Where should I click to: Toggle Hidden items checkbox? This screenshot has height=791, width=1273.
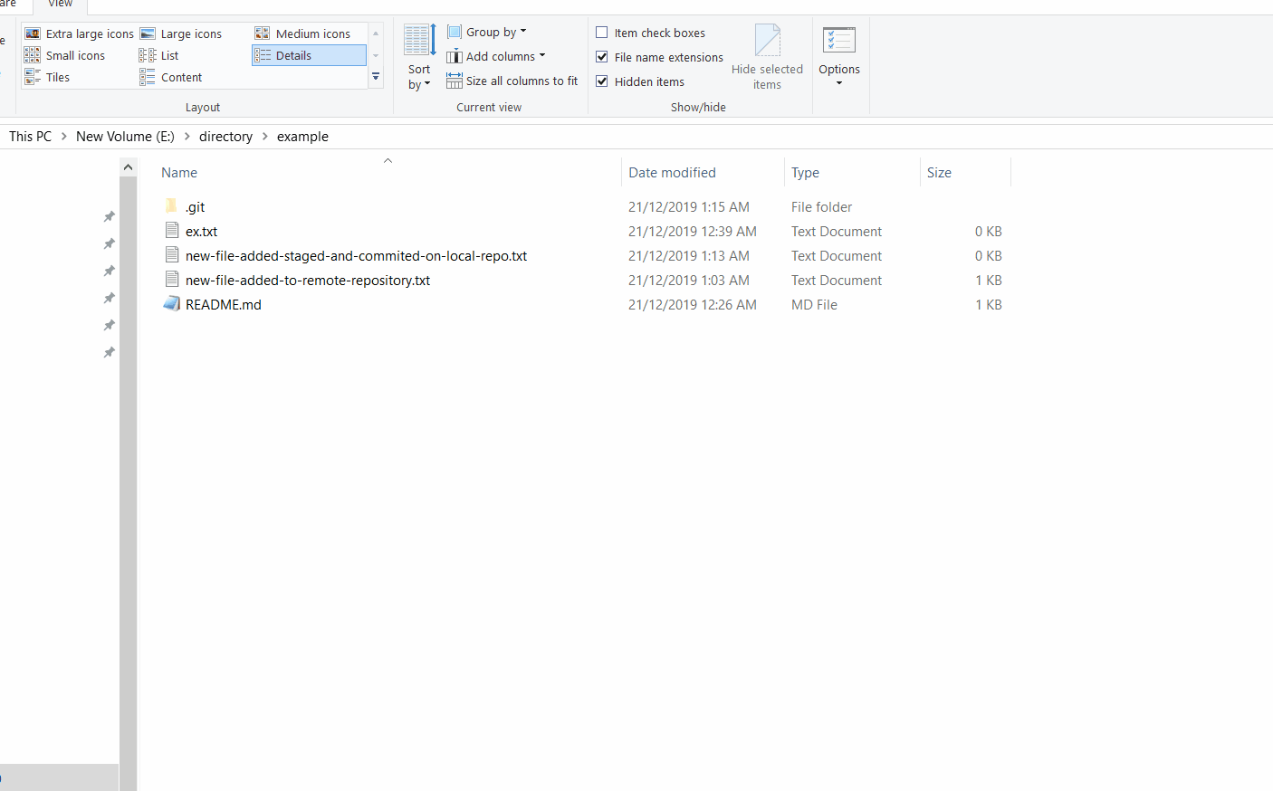click(602, 81)
